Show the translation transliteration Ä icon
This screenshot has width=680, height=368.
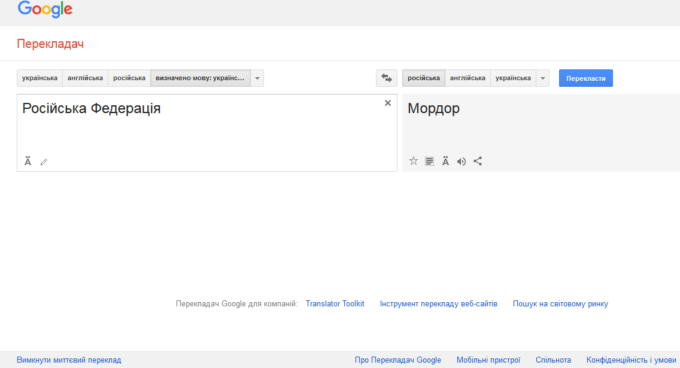tap(445, 161)
